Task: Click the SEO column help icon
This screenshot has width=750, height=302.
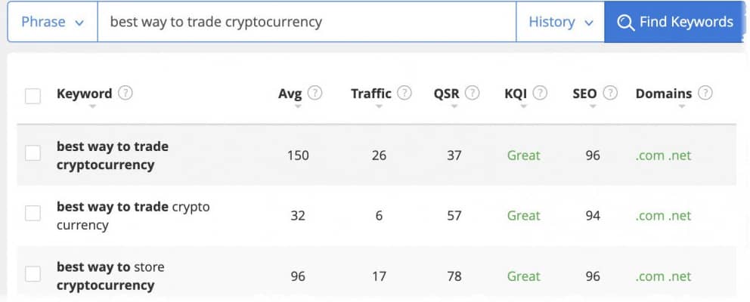Action: tap(610, 93)
